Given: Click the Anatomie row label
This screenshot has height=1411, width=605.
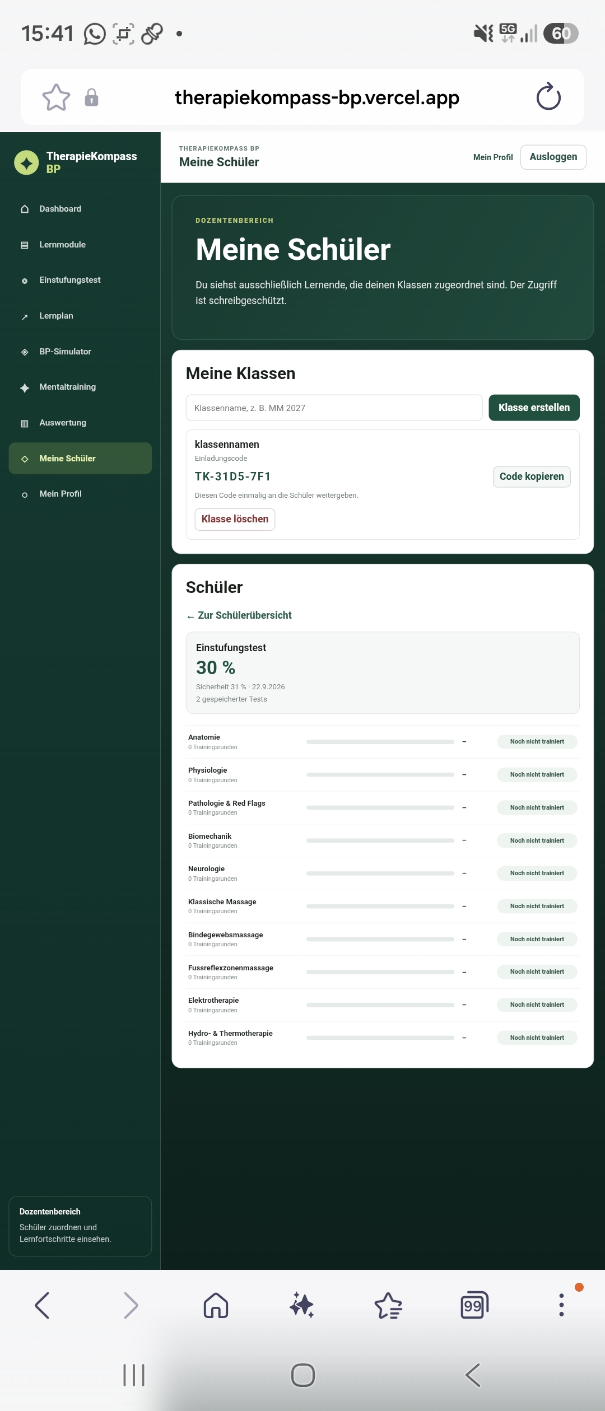Looking at the screenshot, I should point(204,737).
